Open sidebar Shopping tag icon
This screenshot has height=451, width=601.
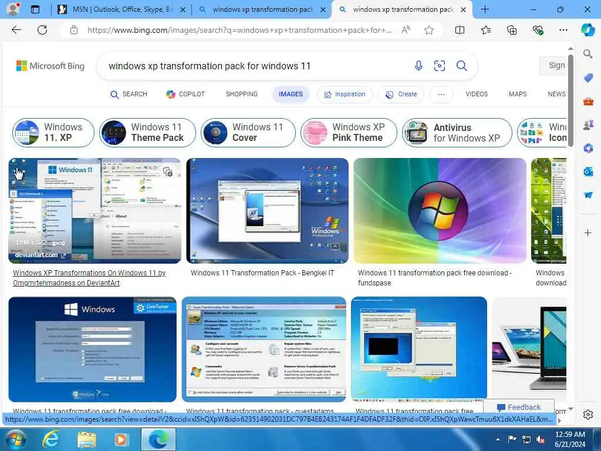tap(588, 78)
